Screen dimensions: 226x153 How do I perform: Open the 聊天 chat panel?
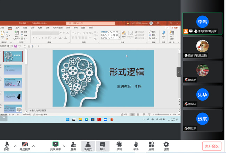103,144
